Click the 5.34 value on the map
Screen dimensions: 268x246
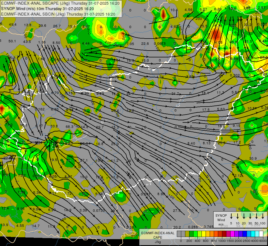pyautogui.click(x=37, y=193)
